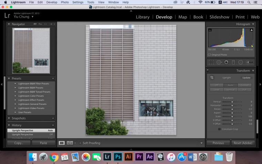Launch After Effects from the Dock

[150, 157]
